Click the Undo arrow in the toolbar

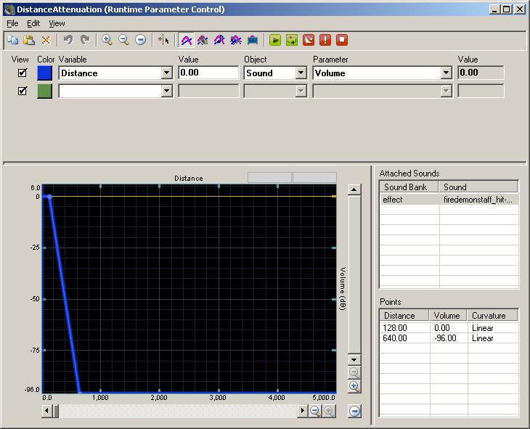click(x=68, y=41)
